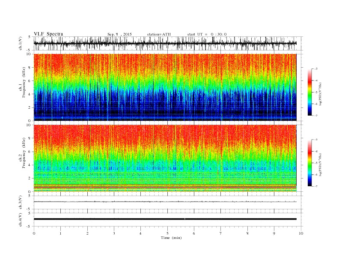
Task: Click the "start UT = 0 :30: 0" text
Action: 207,34
